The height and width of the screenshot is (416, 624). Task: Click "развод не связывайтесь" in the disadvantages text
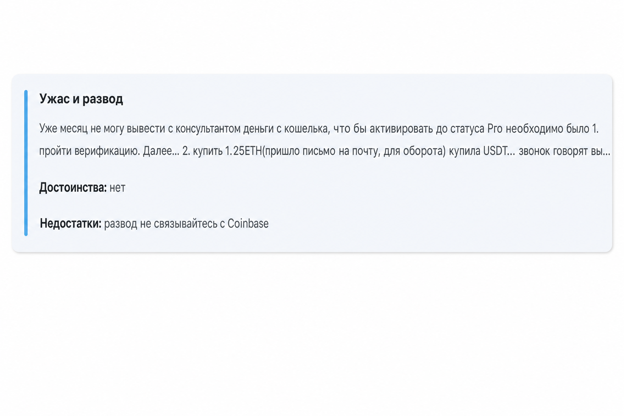click(161, 224)
